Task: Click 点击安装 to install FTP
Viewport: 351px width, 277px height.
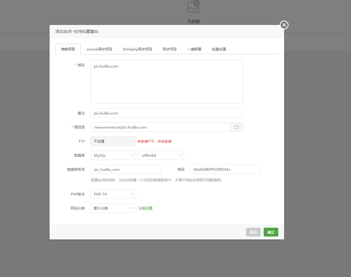Action: (x=164, y=141)
